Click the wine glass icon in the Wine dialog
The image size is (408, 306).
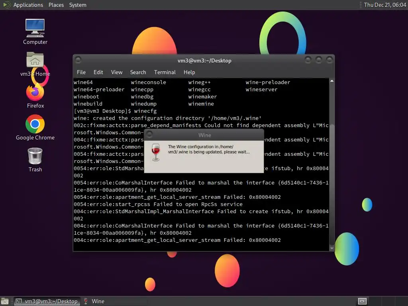click(156, 152)
